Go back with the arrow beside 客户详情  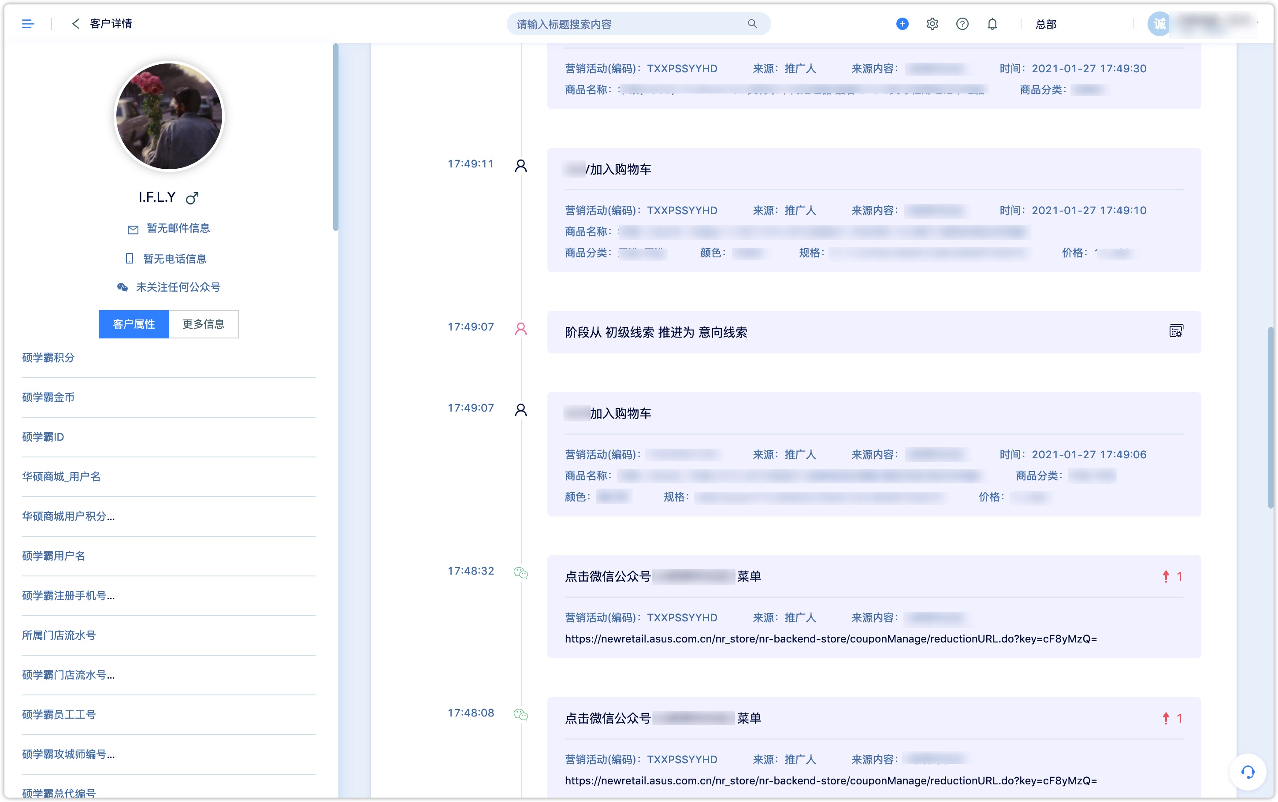75,24
